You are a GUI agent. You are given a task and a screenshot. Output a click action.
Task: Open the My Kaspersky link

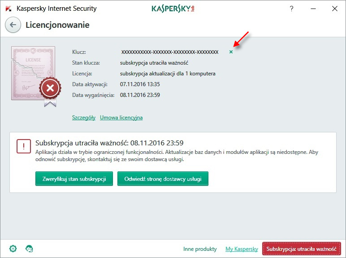(242, 249)
